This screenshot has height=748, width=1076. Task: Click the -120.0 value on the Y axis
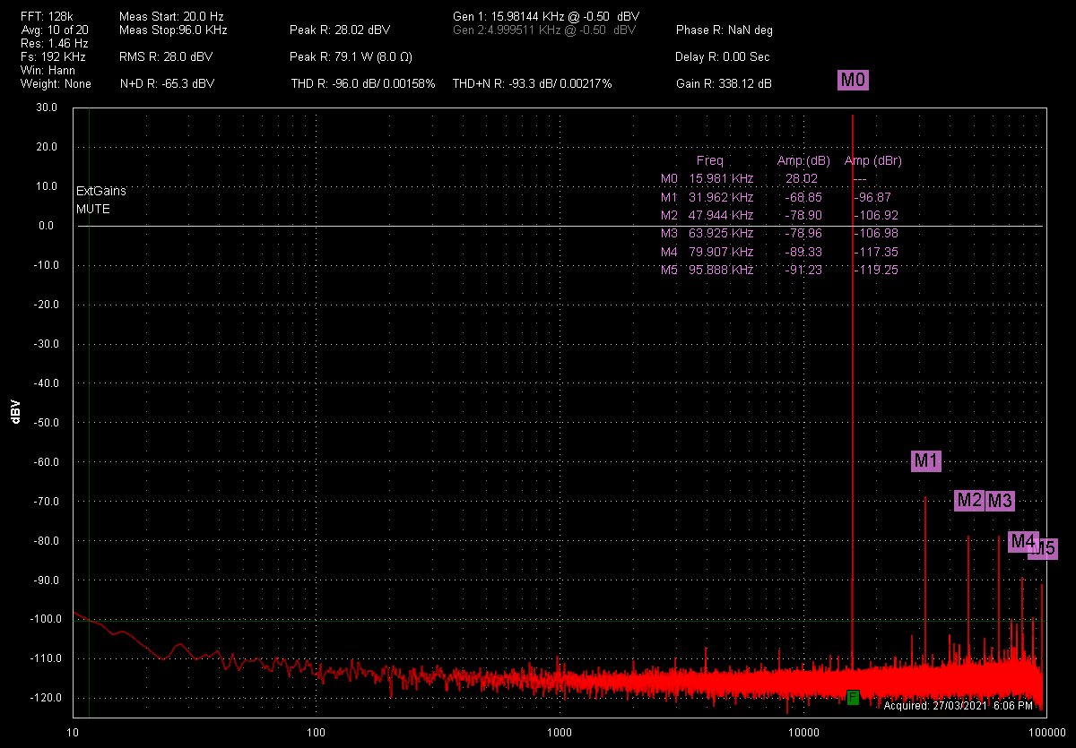[x=44, y=697]
